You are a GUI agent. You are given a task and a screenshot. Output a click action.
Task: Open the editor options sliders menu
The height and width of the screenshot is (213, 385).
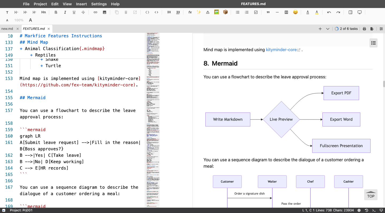coord(381,29)
